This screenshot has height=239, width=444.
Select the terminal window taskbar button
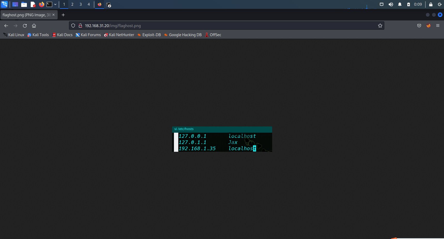pos(109,5)
